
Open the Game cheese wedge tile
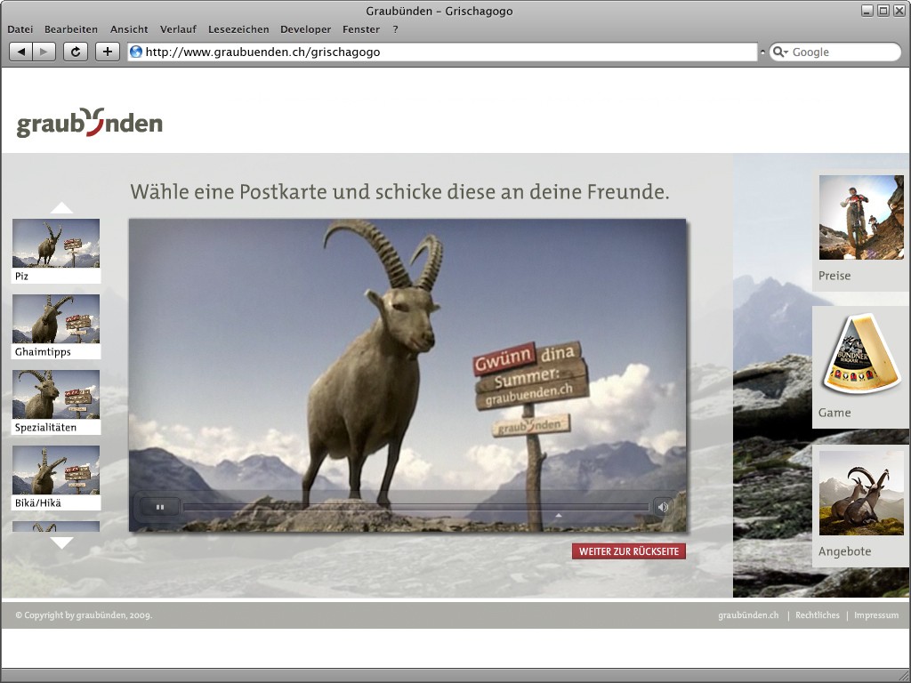coord(861,367)
